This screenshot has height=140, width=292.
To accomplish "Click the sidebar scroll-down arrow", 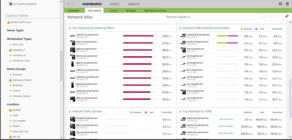I will 62,137.
